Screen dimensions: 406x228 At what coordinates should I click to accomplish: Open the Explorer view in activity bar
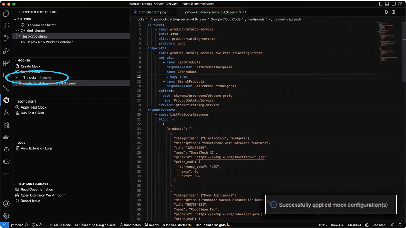click(6, 14)
